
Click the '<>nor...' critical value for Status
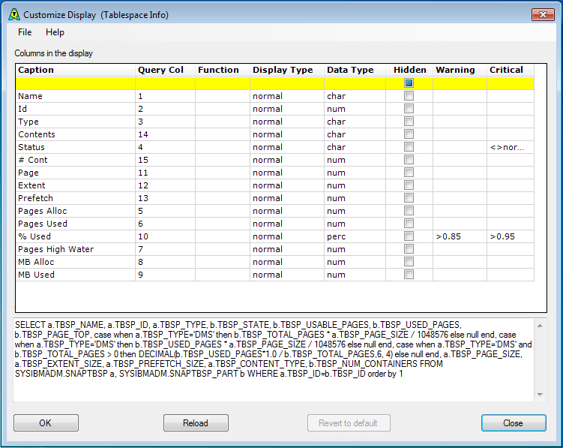coord(511,147)
